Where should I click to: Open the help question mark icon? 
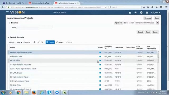tap(147, 13)
